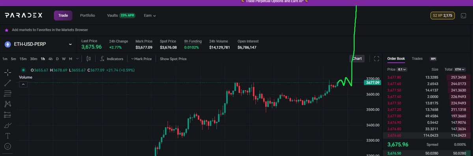
Task: Open the Vaults page
Action: tap(112, 16)
